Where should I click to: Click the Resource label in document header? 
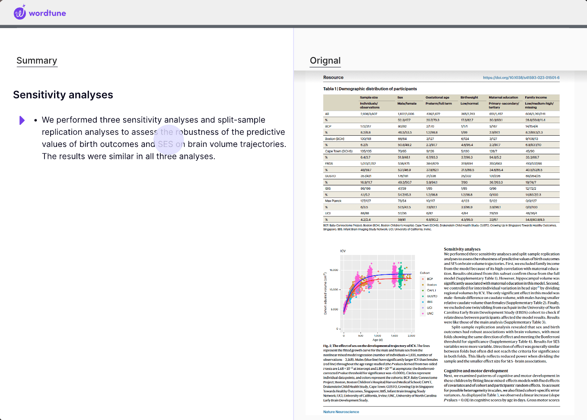pyautogui.click(x=333, y=77)
